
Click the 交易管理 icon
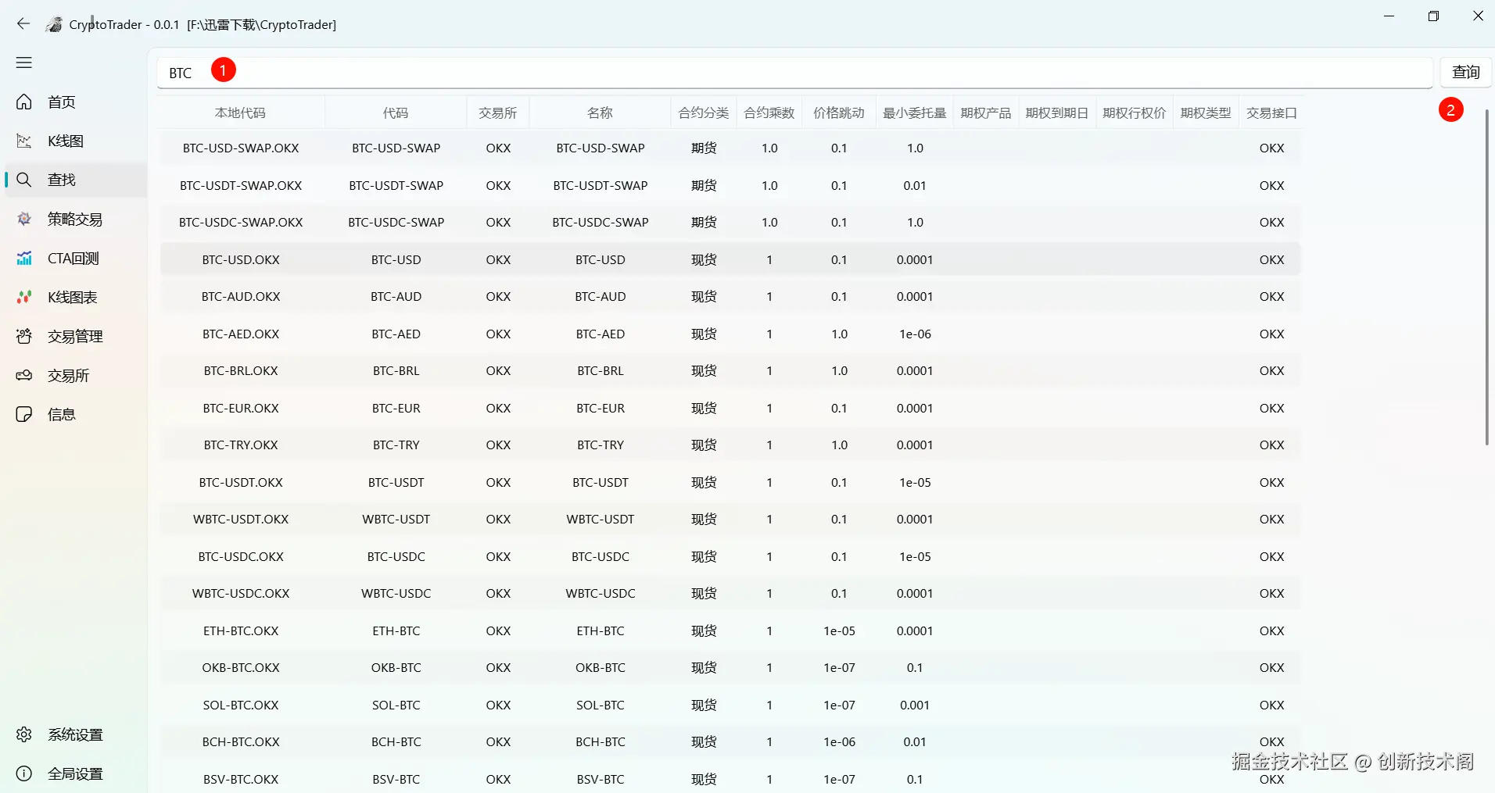24,336
